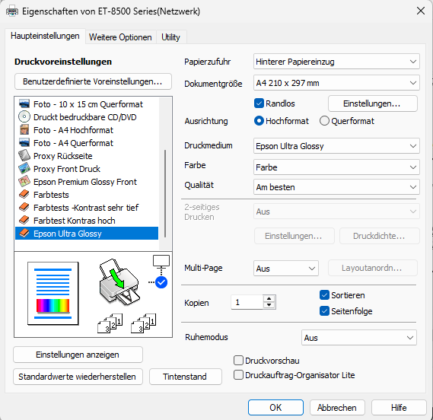
Task: Click the Farbtest Kontras hoch icon
Action: (x=24, y=221)
